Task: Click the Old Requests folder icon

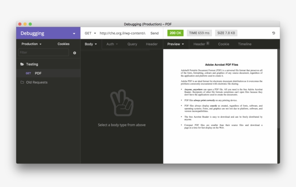Action: (22, 82)
